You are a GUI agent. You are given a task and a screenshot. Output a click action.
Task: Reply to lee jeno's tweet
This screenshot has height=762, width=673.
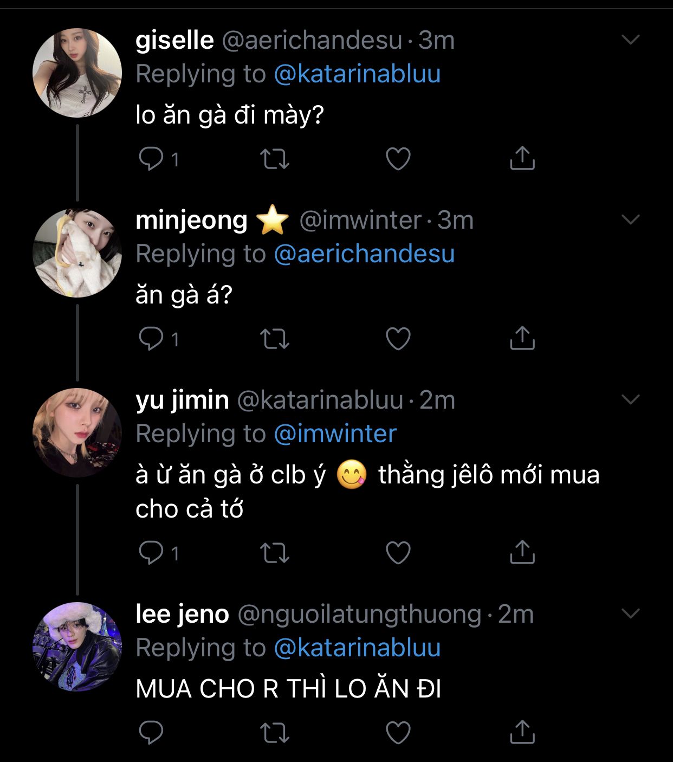[151, 733]
